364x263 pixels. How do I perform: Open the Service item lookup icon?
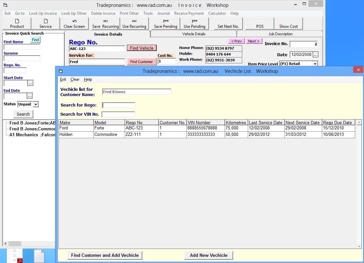click(x=45, y=23)
